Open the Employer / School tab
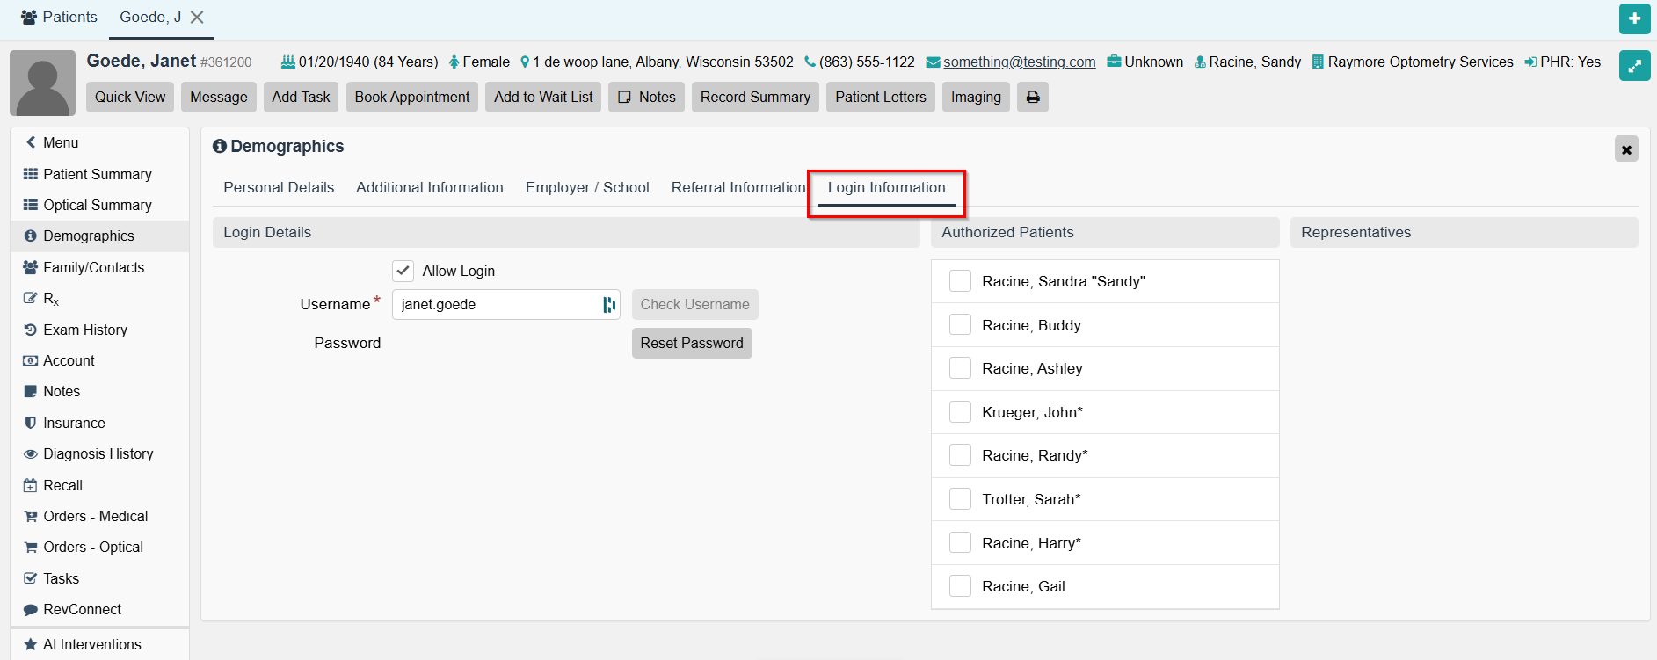Screen dimensions: 1657x660 tap(587, 187)
